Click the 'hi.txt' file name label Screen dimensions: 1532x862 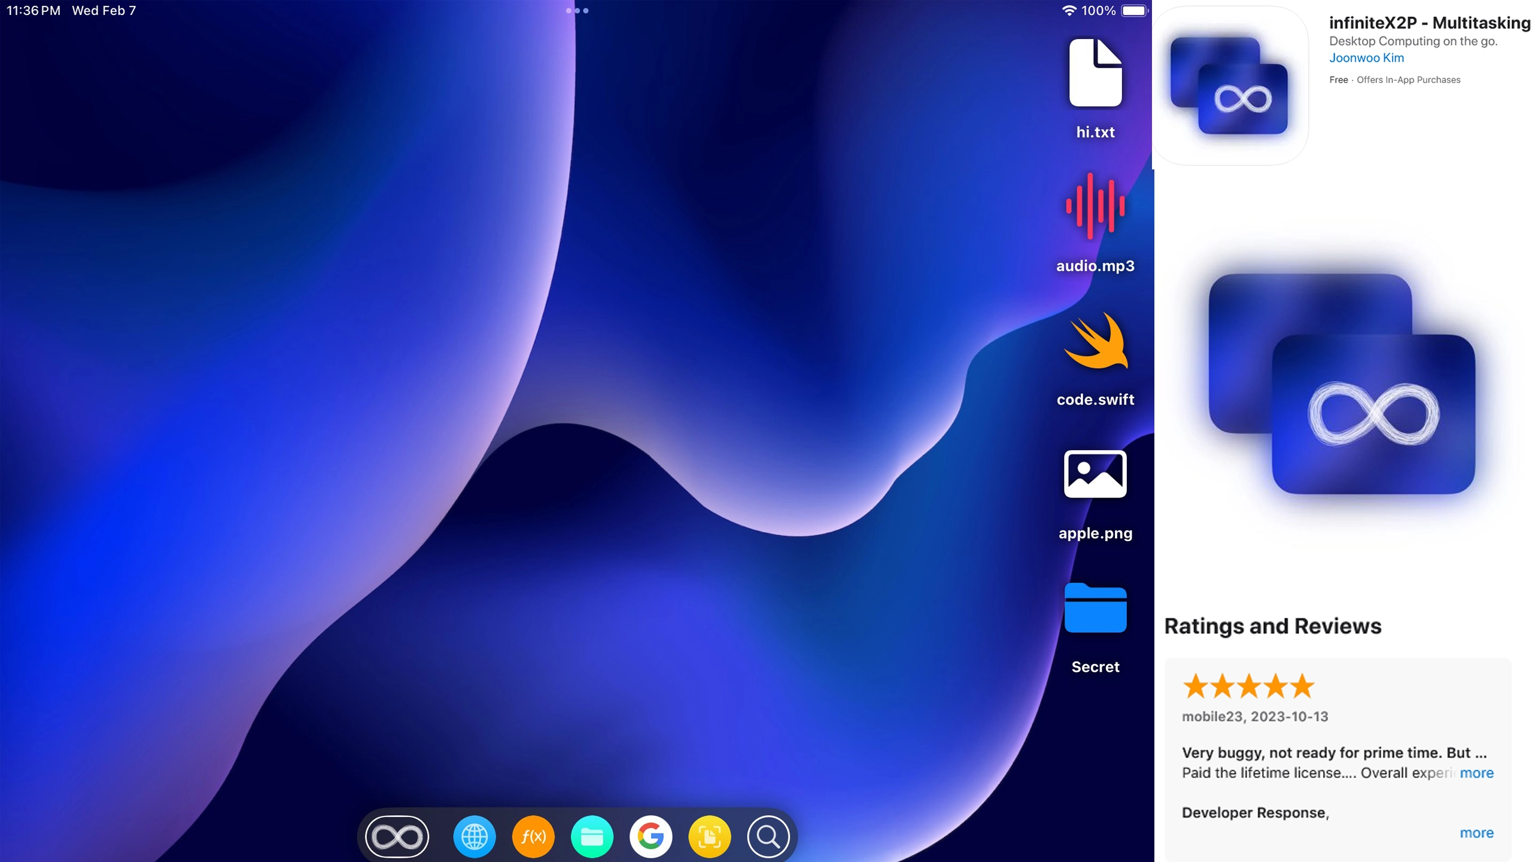coord(1095,132)
